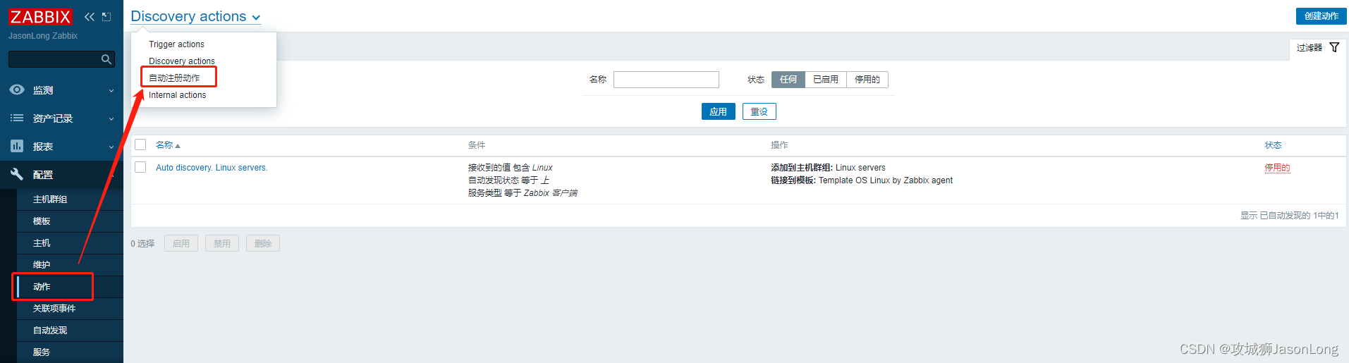Open Auto discovery. Linux servers. link
Image resolution: width=1349 pixels, height=363 pixels.
[212, 168]
